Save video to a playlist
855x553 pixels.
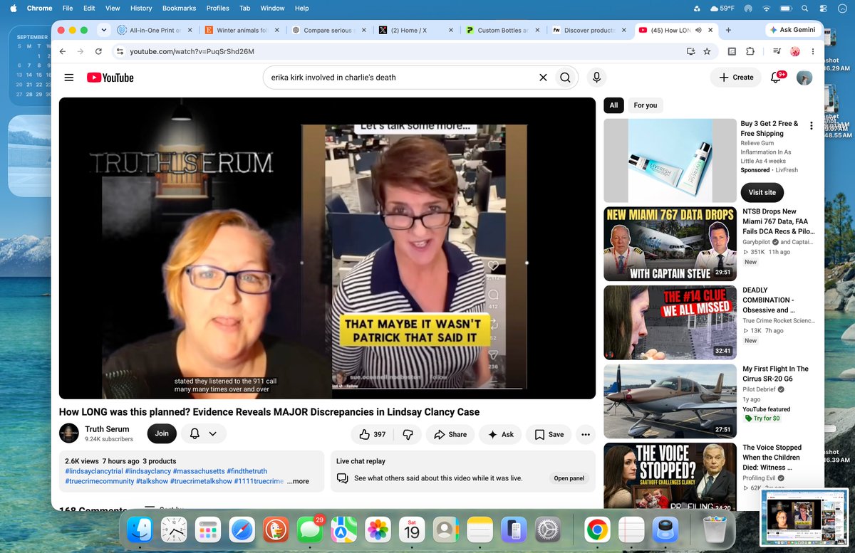(x=549, y=434)
